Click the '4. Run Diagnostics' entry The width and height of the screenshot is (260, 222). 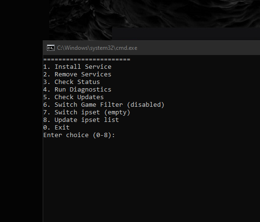[77, 90]
